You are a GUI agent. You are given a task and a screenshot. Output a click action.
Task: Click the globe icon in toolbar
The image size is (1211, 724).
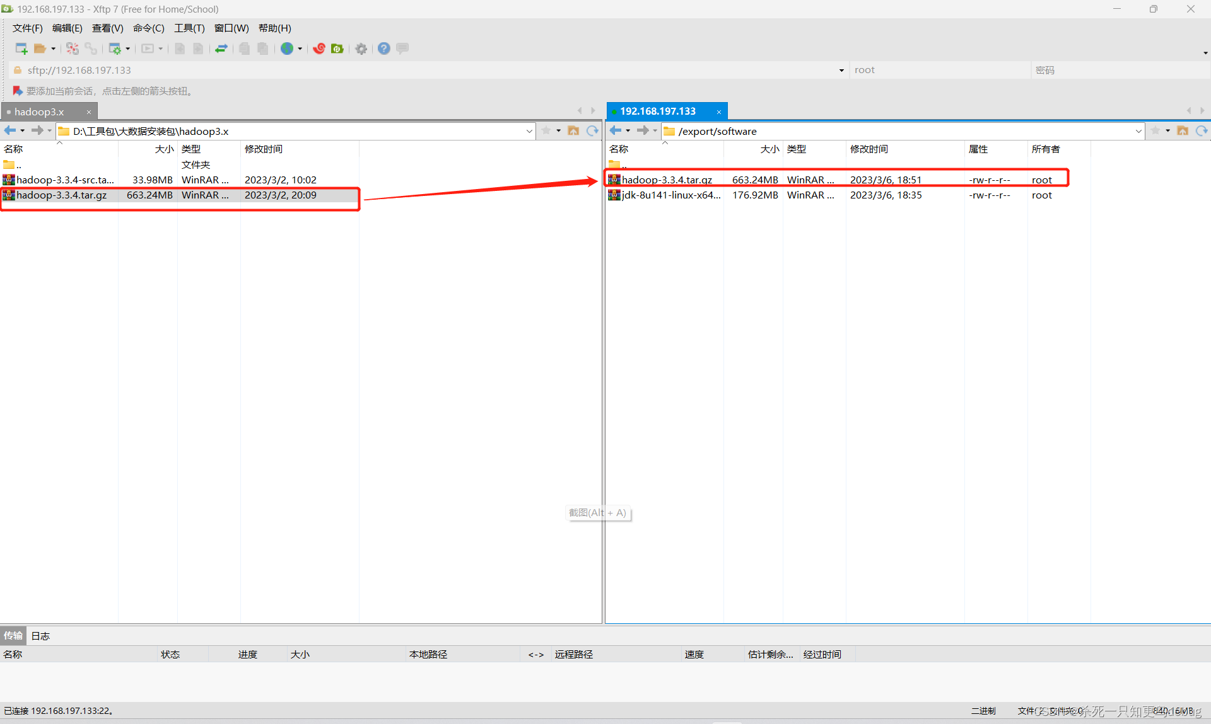pyautogui.click(x=287, y=49)
